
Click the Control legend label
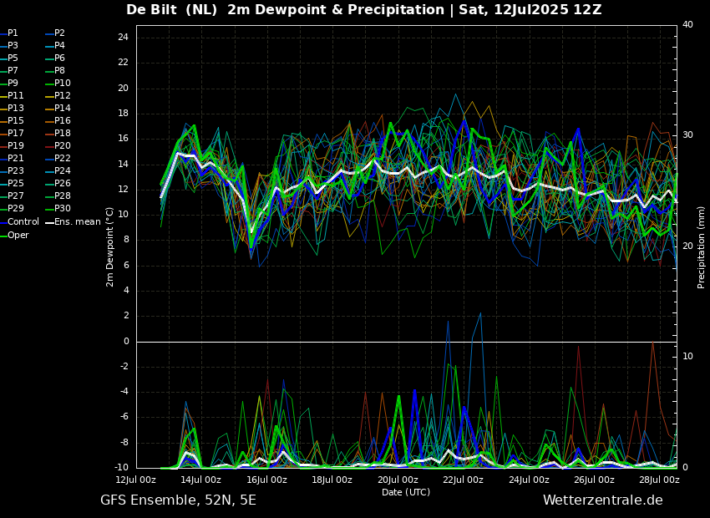23,222
